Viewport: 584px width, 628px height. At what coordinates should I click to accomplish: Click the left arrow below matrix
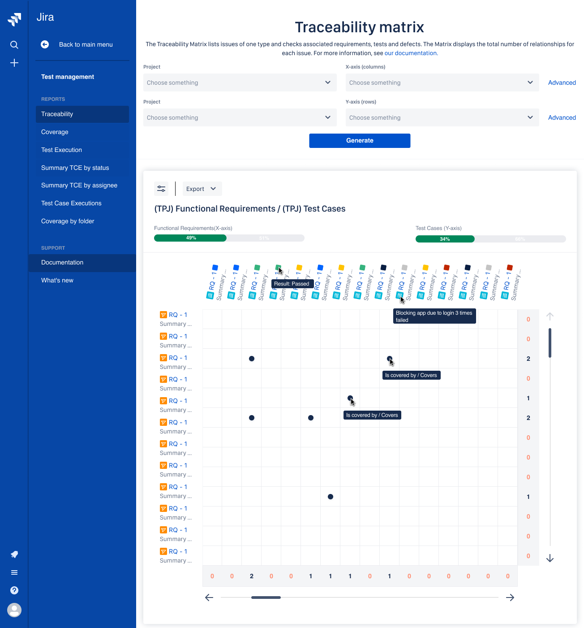coord(209,598)
